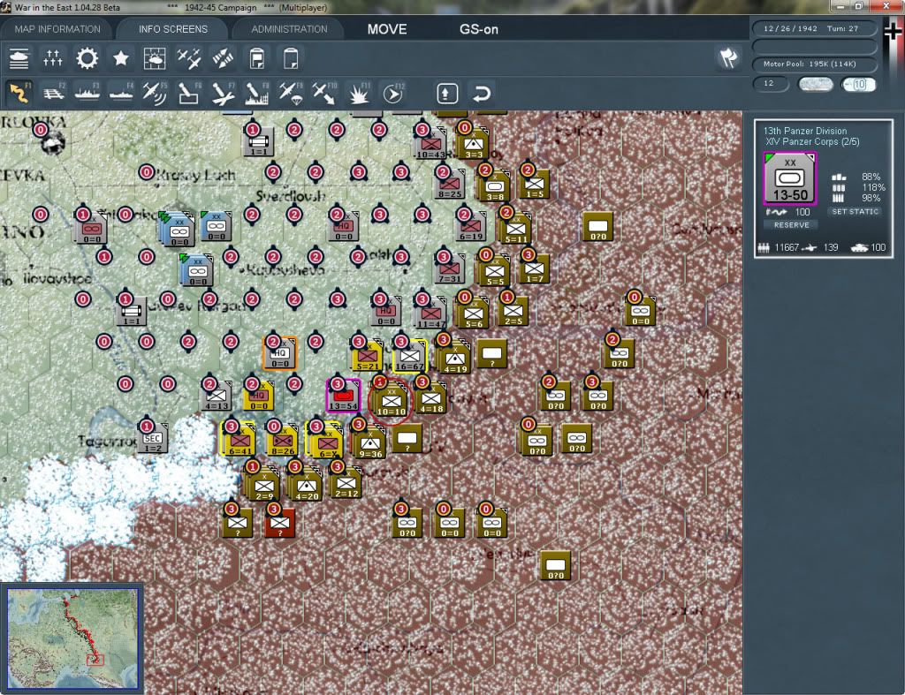
Task: Open the victory star screen icon
Action: tap(120, 58)
